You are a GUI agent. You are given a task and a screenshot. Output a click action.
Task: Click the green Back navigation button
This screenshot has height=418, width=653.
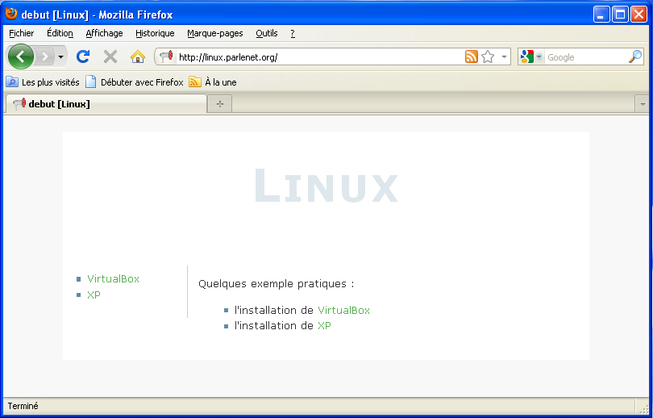20,56
